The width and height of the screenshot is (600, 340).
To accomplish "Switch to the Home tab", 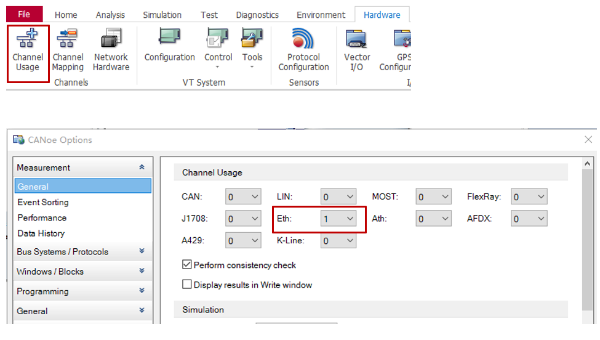I will point(66,15).
